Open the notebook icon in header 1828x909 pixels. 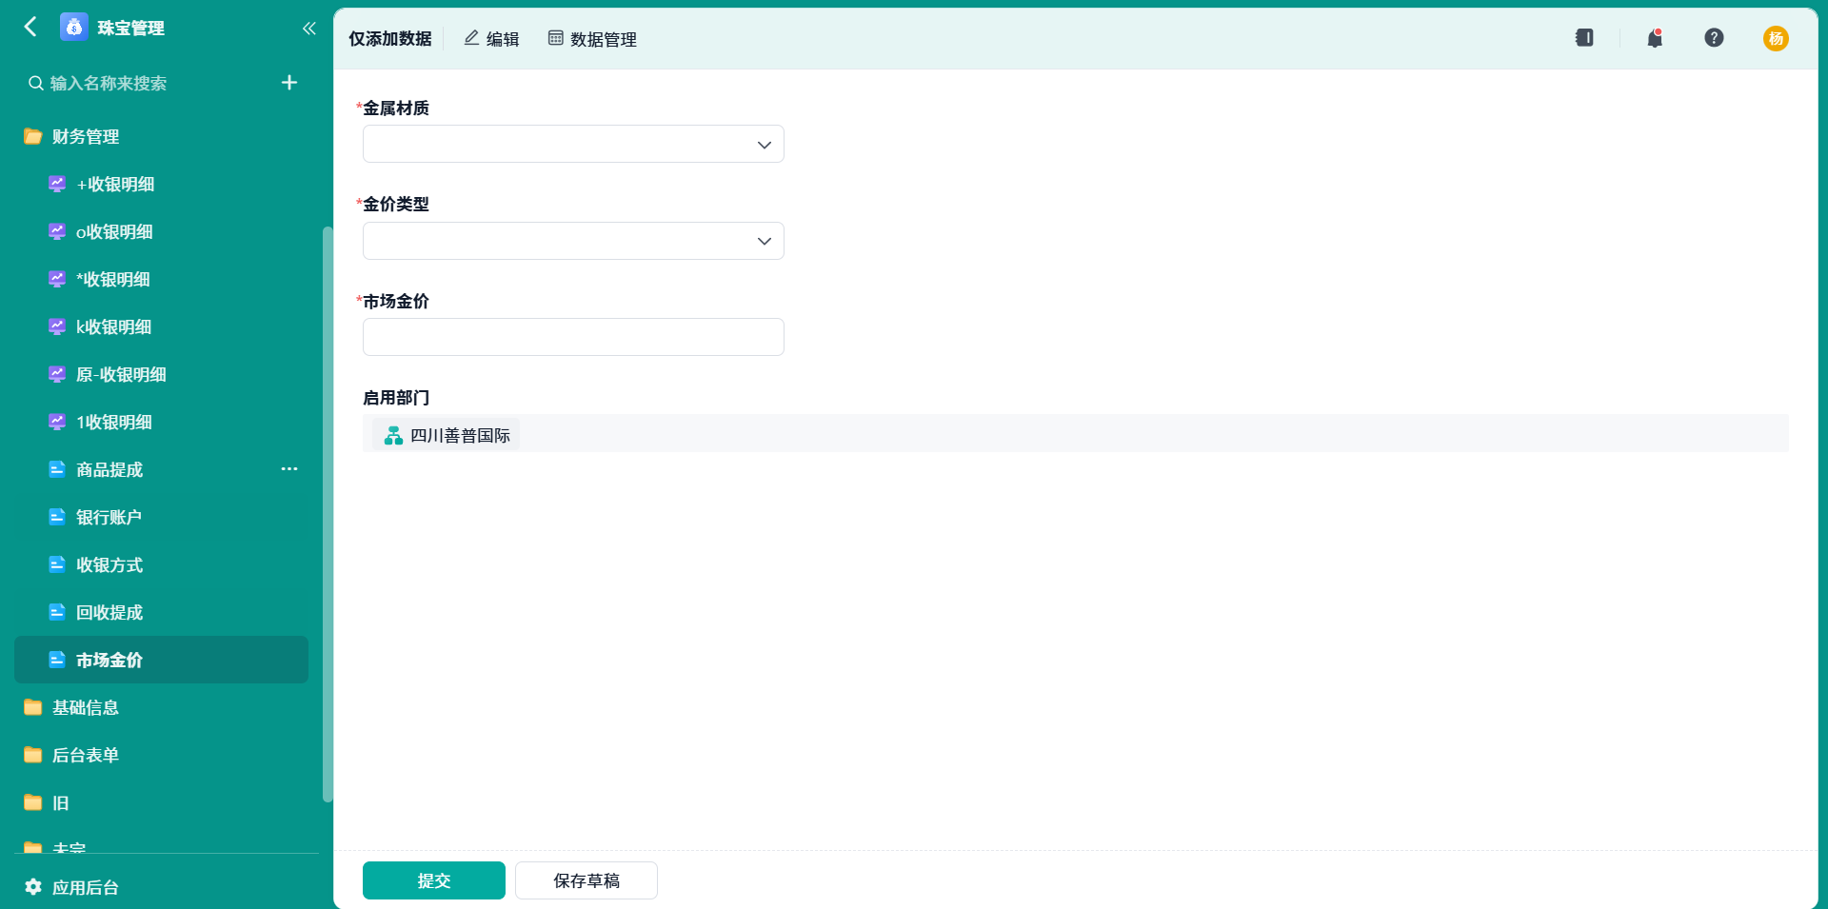point(1584,38)
